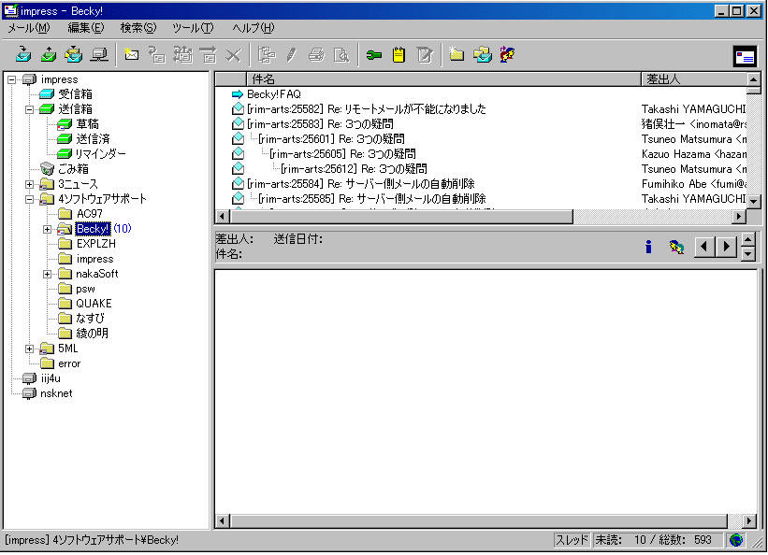Collapse the 送信箱 outbox node
The image size is (768, 555).
click(29, 109)
